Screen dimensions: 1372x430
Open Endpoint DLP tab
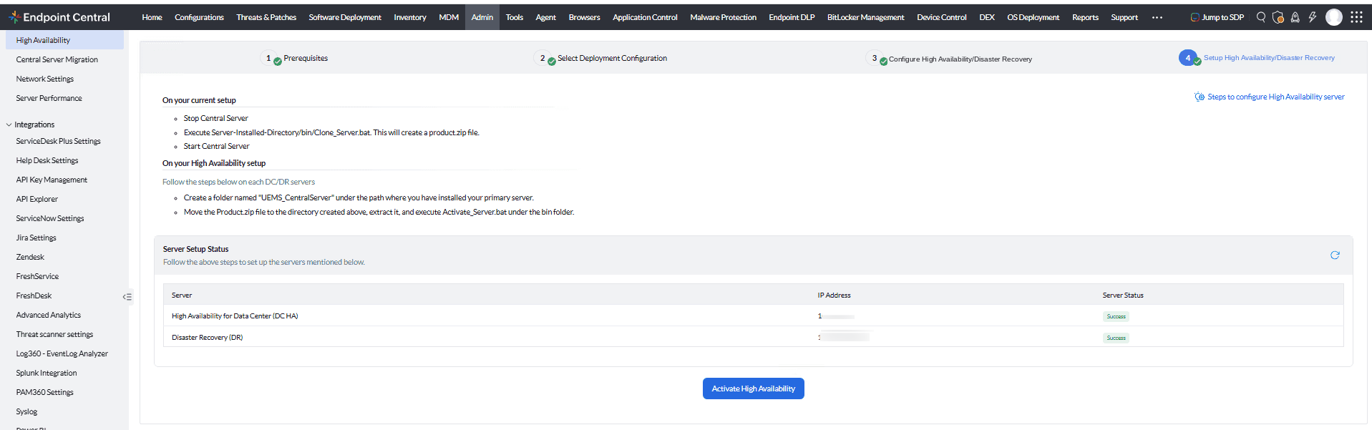click(792, 17)
